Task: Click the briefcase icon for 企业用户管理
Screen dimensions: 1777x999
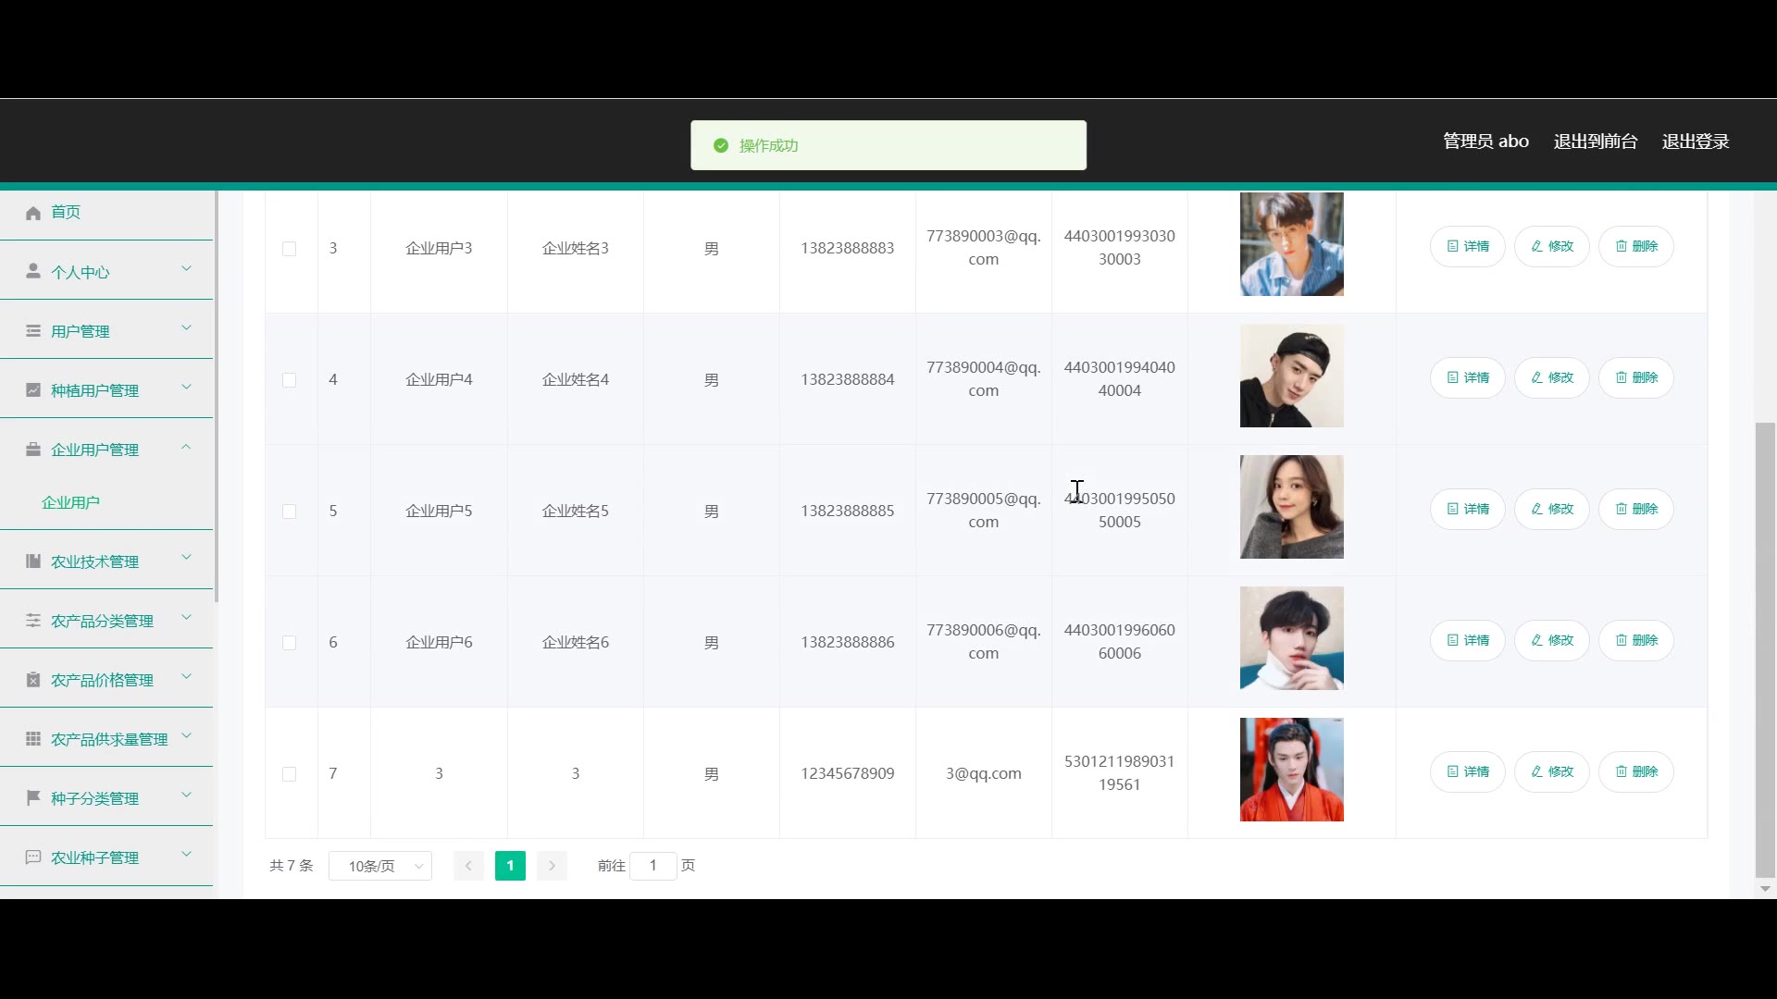Action: pos(33,450)
